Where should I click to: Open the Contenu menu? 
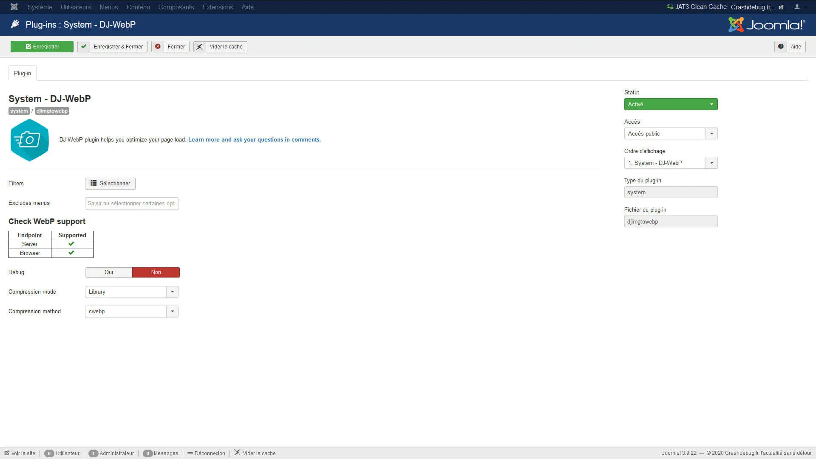click(138, 7)
